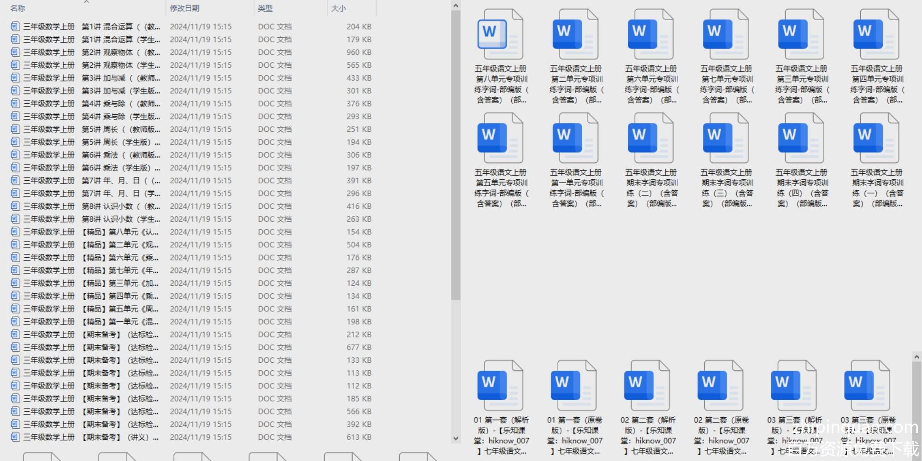922x461 pixels.
Task: Select 【精品】第八单元 file in the list
Action: click(120, 232)
